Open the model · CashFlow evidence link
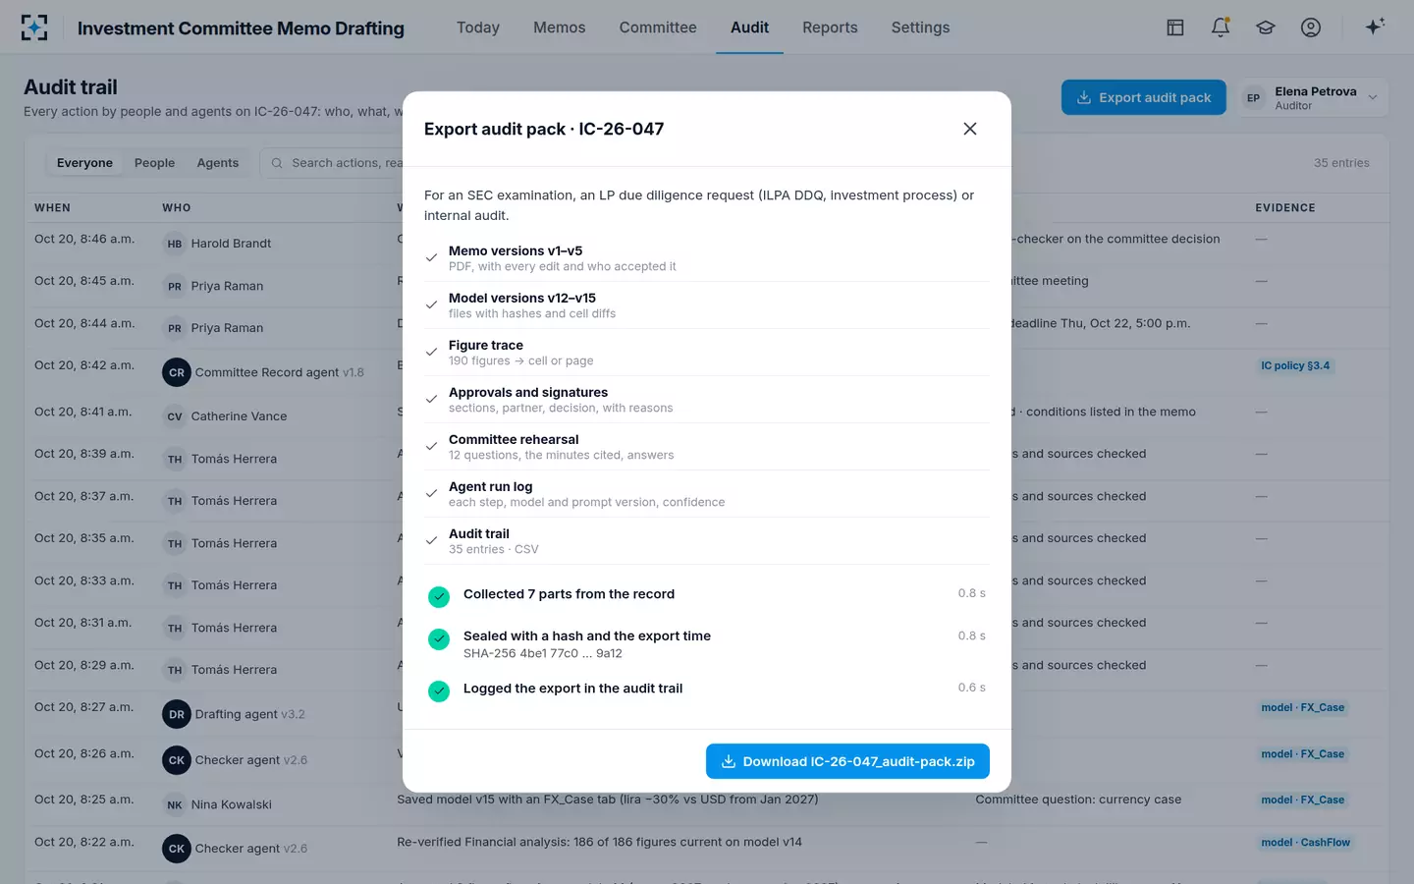This screenshot has width=1414, height=884. (1305, 843)
